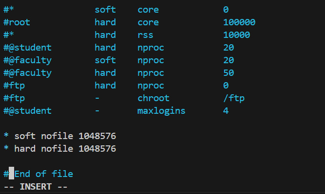The height and width of the screenshot is (194, 325).
Task: Place cursor on 'soft nofile 1048576' line
Action: (60, 136)
